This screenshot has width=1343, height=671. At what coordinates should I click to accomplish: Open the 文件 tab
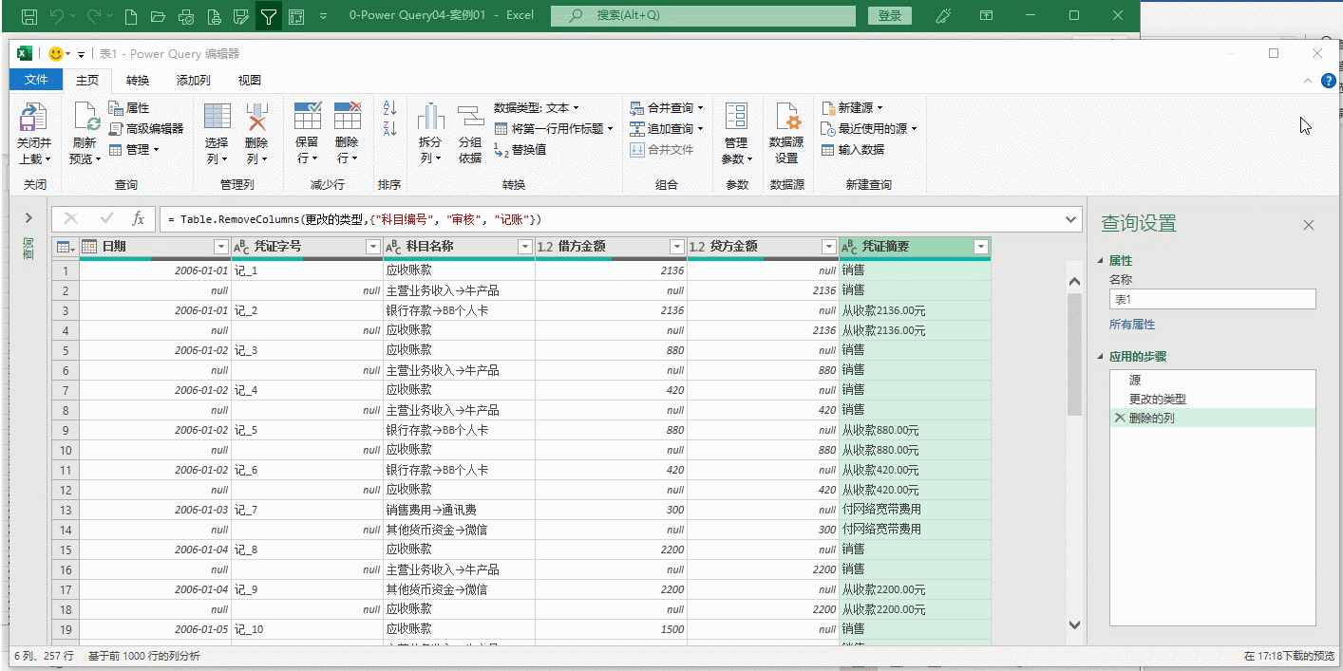click(36, 80)
